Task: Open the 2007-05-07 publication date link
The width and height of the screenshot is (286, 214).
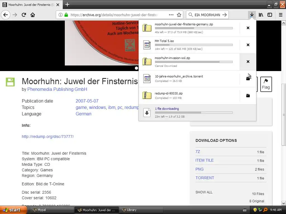Action: pyautogui.click(x=87, y=101)
